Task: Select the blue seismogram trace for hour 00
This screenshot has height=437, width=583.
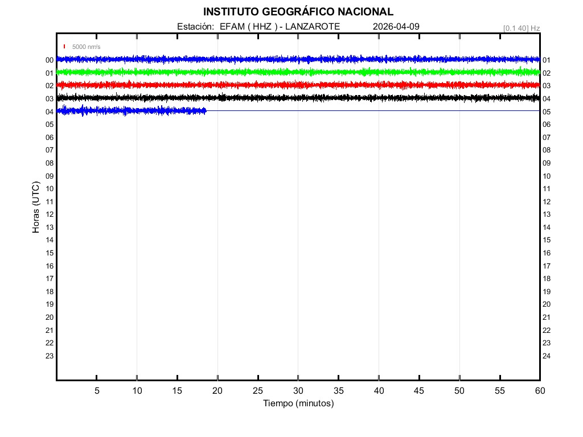Action: click(298, 59)
